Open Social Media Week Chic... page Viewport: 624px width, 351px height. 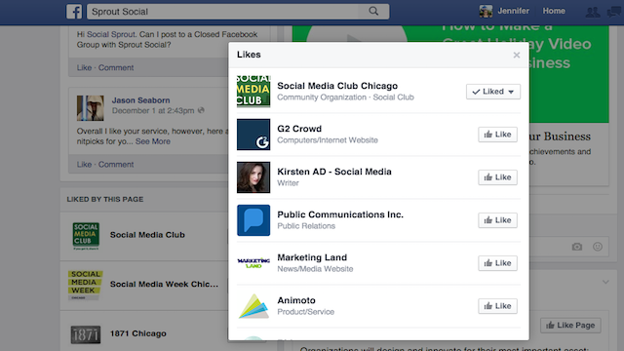(x=164, y=284)
